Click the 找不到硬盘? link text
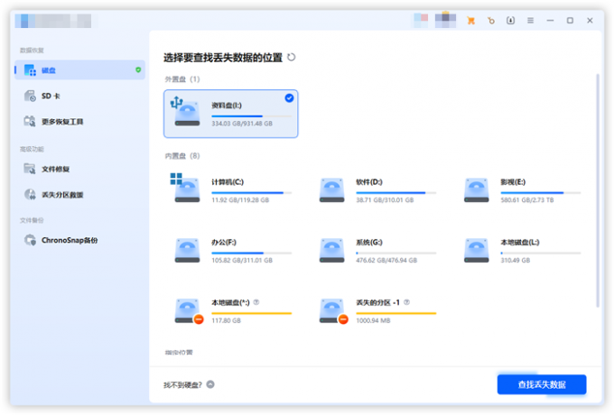 pos(182,385)
